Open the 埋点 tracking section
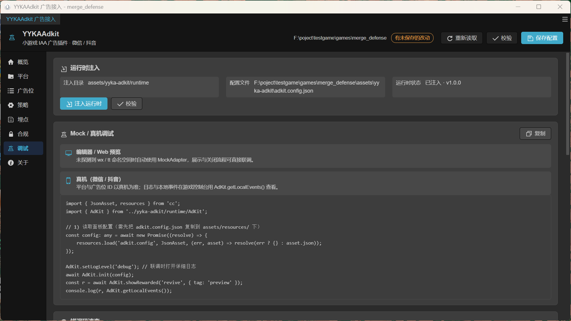 click(x=23, y=120)
